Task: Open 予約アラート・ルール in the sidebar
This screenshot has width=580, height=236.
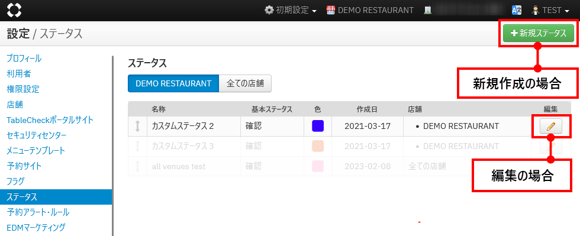Action: [x=38, y=212]
